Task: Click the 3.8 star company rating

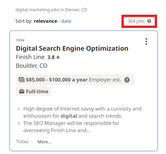Action: pyautogui.click(x=54, y=57)
